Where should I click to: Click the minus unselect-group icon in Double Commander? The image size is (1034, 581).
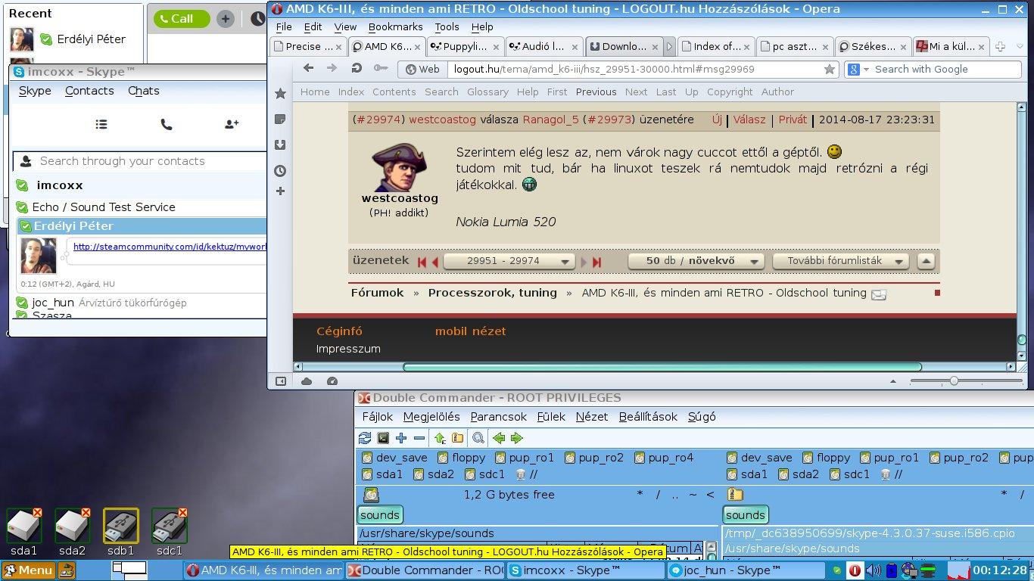click(419, 438)
